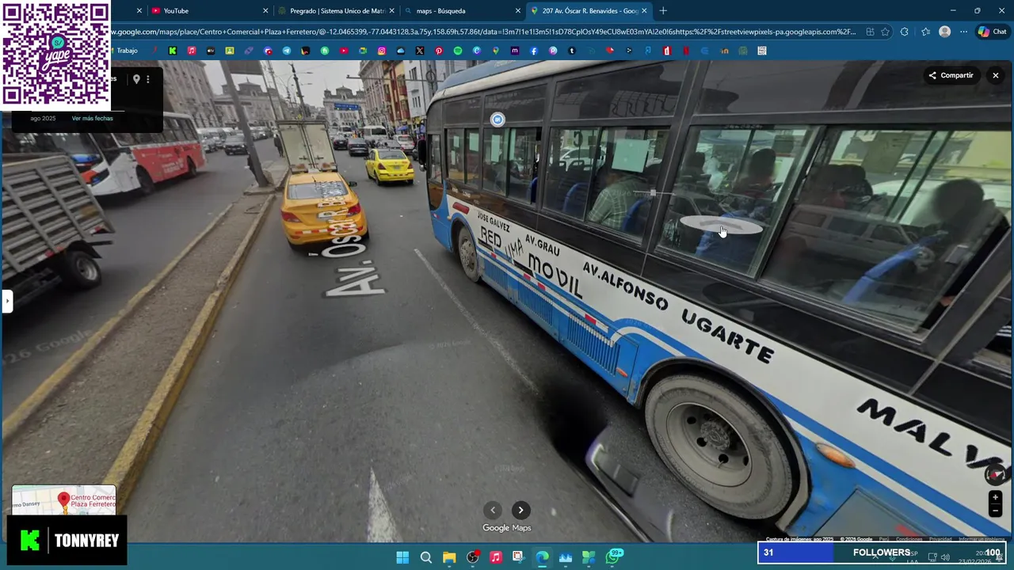This screenshot has height=570, width=1014.
Task: Expand the collapsed side panel arrow
Action: [6, 301]
